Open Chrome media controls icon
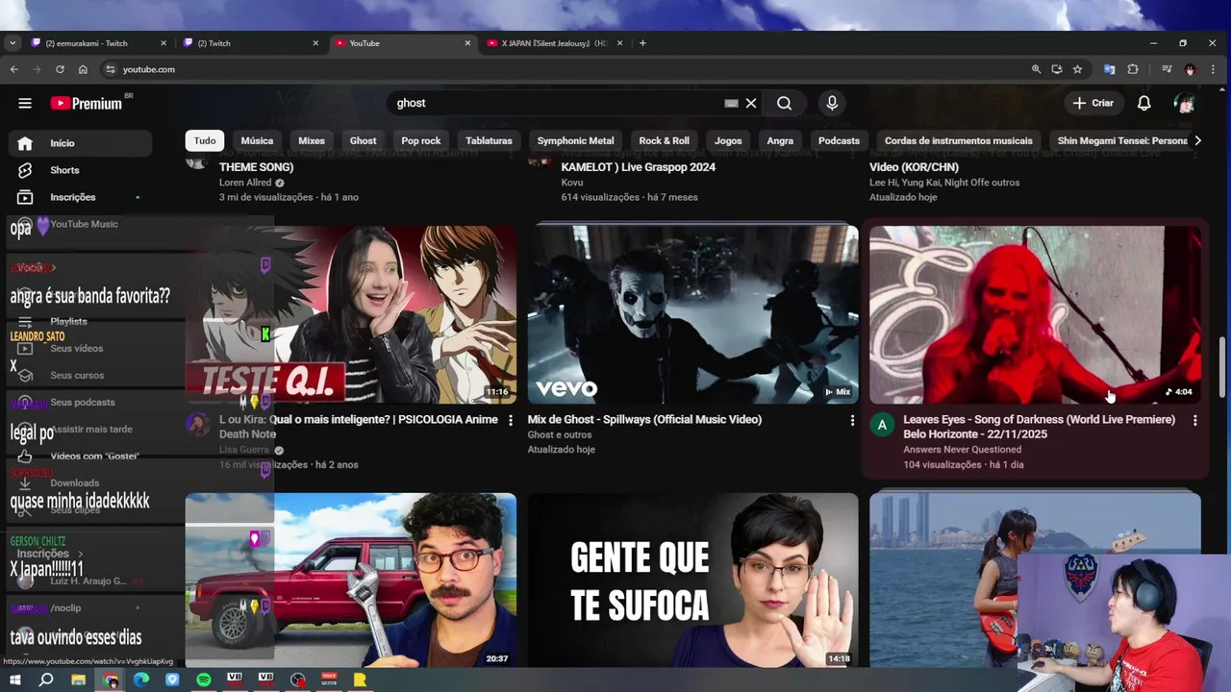 (1167, 69)
